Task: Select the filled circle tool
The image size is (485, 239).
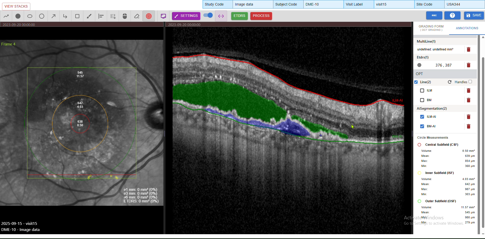Action: point(18,16)
